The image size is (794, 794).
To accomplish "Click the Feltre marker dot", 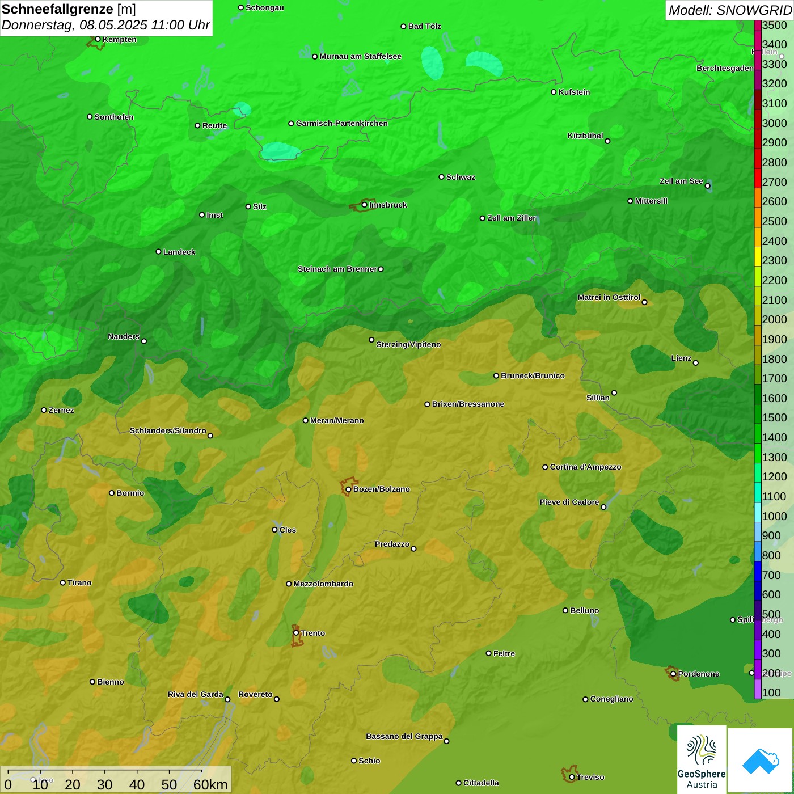I will [488, 653].
